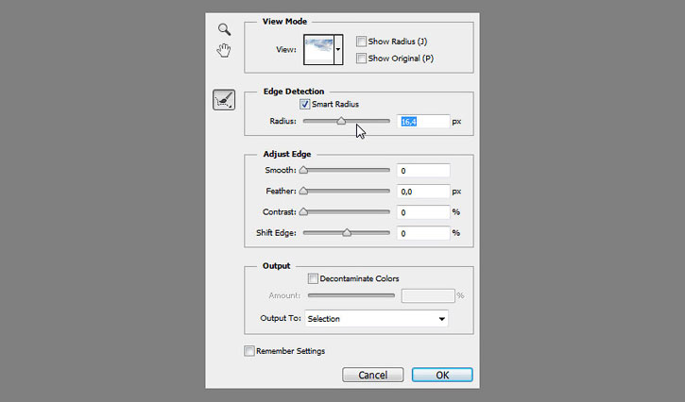Click the Shift Edge percentage input field

coord(423,233)
